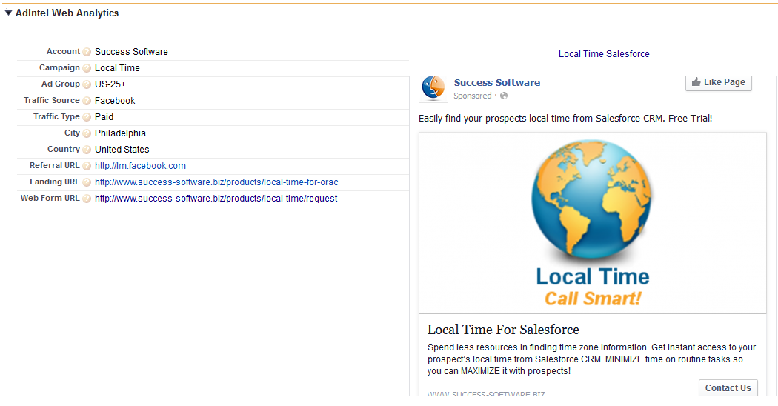Click the Like Page button
Image resolution: width=778 pixels, height=406 pixels.
pos(719,82)
